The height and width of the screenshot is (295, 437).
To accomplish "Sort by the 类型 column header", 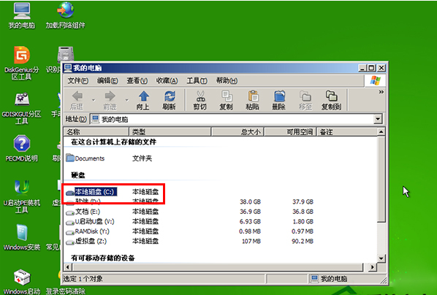I will coord(170,131).
